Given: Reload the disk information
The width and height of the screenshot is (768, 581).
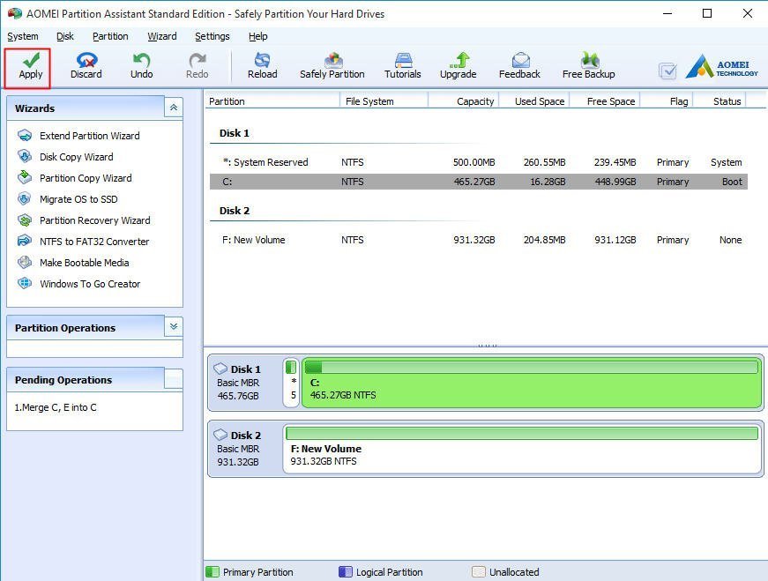Looking at the screenshot, I should click(x=263, y=66).
